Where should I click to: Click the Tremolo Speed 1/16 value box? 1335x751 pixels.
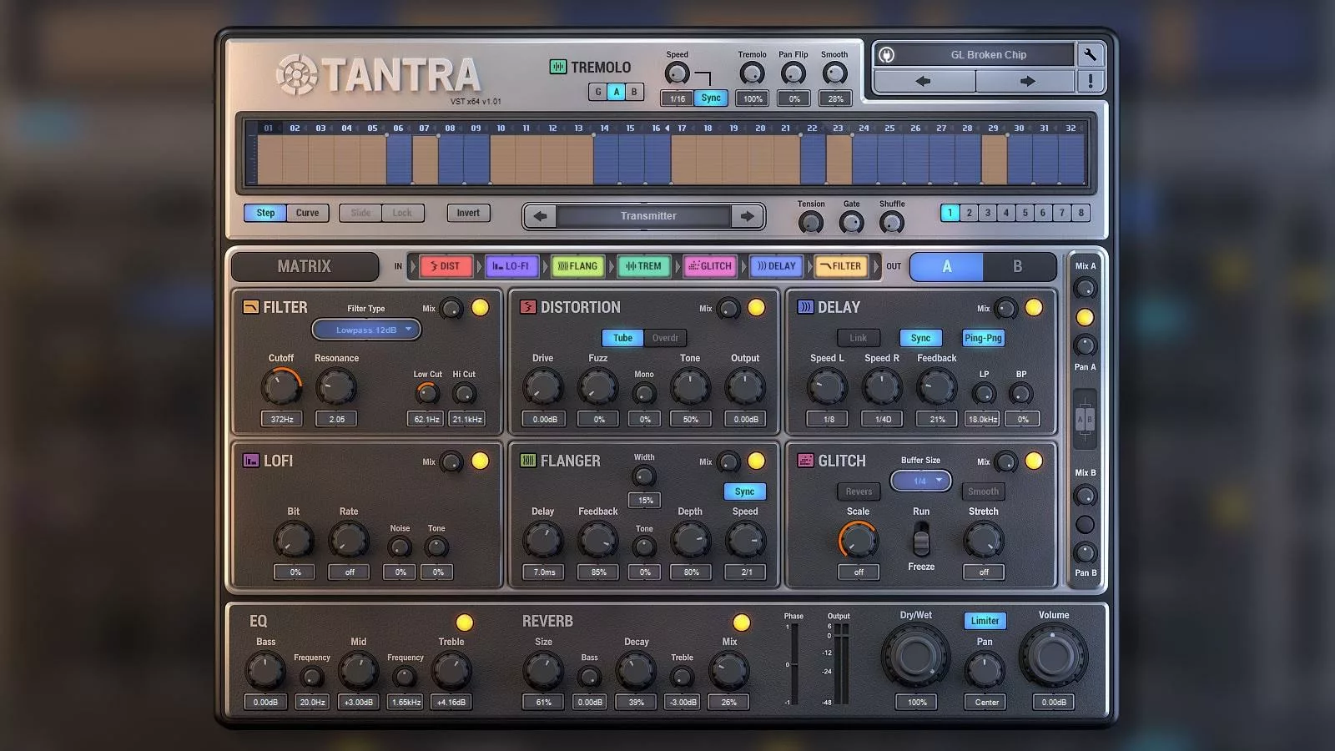click(677, 98)
